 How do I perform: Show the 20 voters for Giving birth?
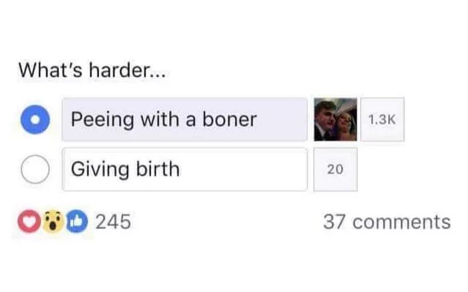tap(335, 170)
